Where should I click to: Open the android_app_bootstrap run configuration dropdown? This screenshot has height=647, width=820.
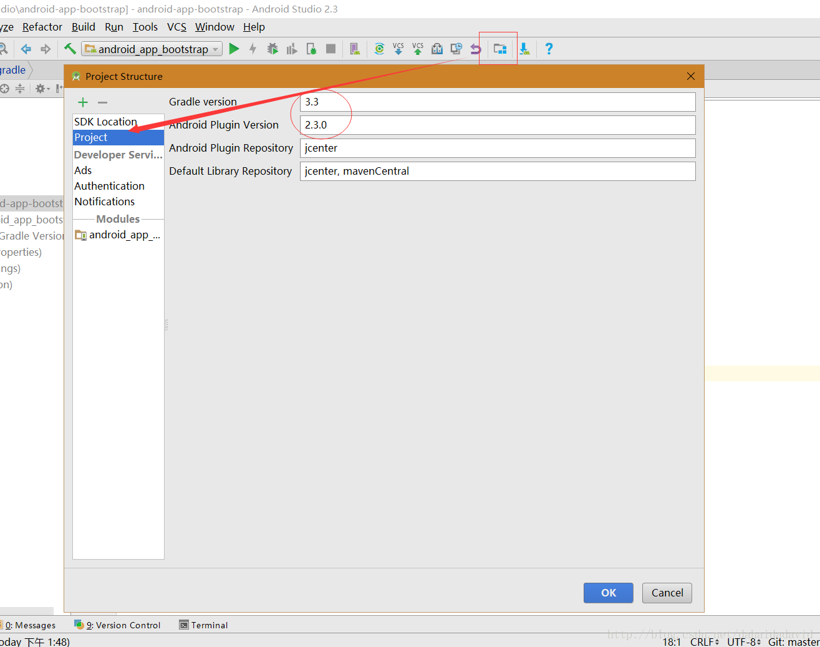pos(152,49)
